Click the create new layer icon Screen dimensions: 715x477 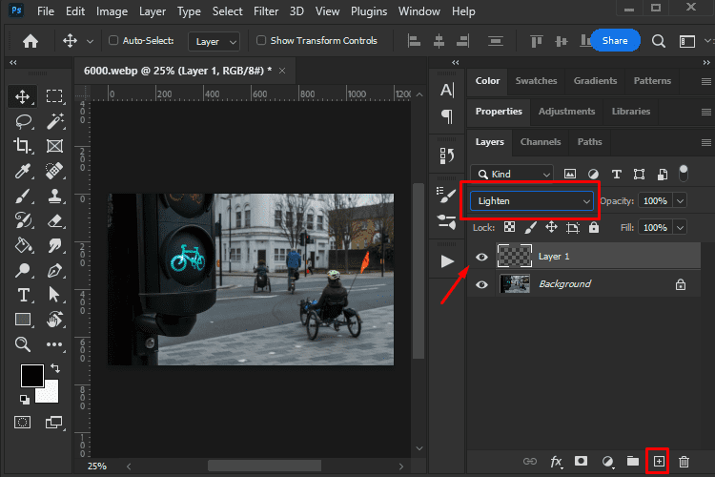(x=658, y=462)
